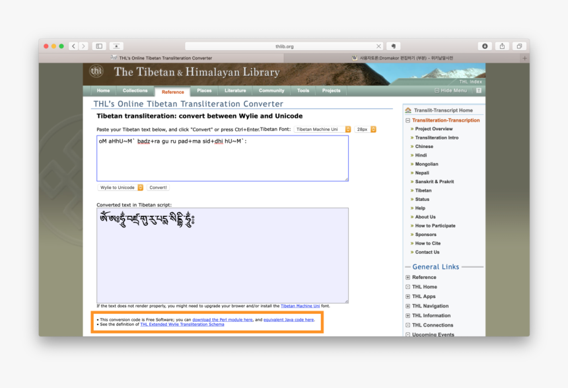Go forward with Safari's forward arrow

(x=83, y=46)
